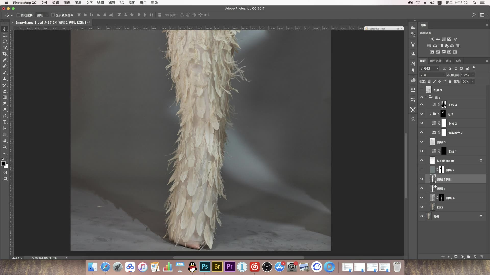The image size is (490, 275).
Task: Select the Eyedropper tool
Action: (x=5, y=60)
